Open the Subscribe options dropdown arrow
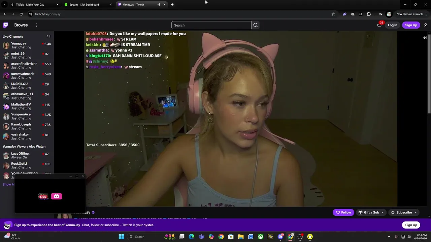The width and height of the screenshot is (431, 242). (416, 212)
